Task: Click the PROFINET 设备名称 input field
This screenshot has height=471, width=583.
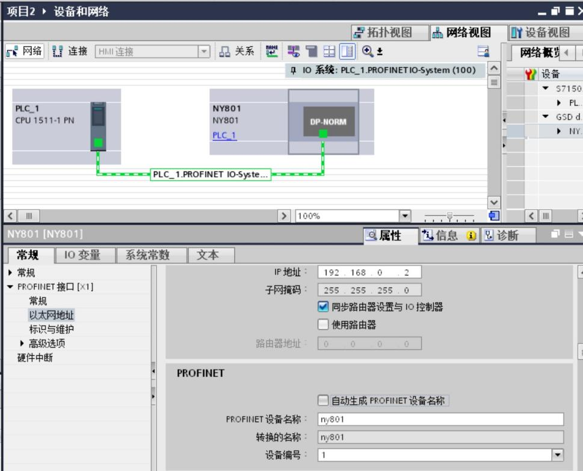Action: click(440, 419)
